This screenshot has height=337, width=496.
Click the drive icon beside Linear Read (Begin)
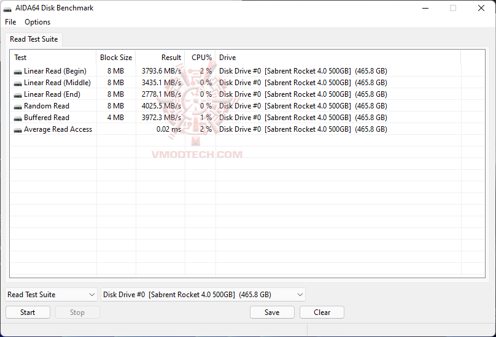pos(18,72)
